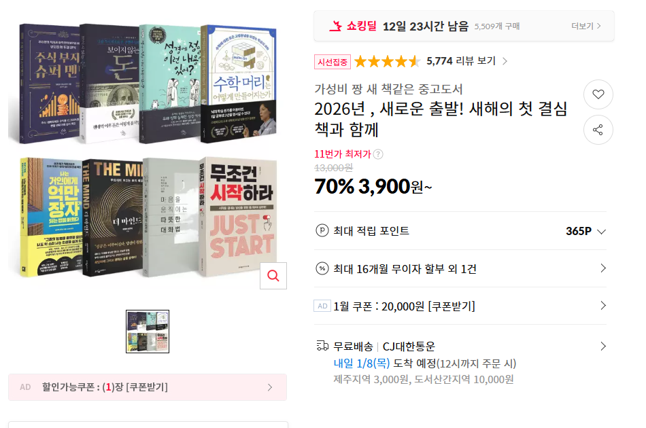Open 최대 16개월 무이자 할부 chevron
Image resolution: width=646 pixels, height=428 pixels.
(x=603, y=268)
